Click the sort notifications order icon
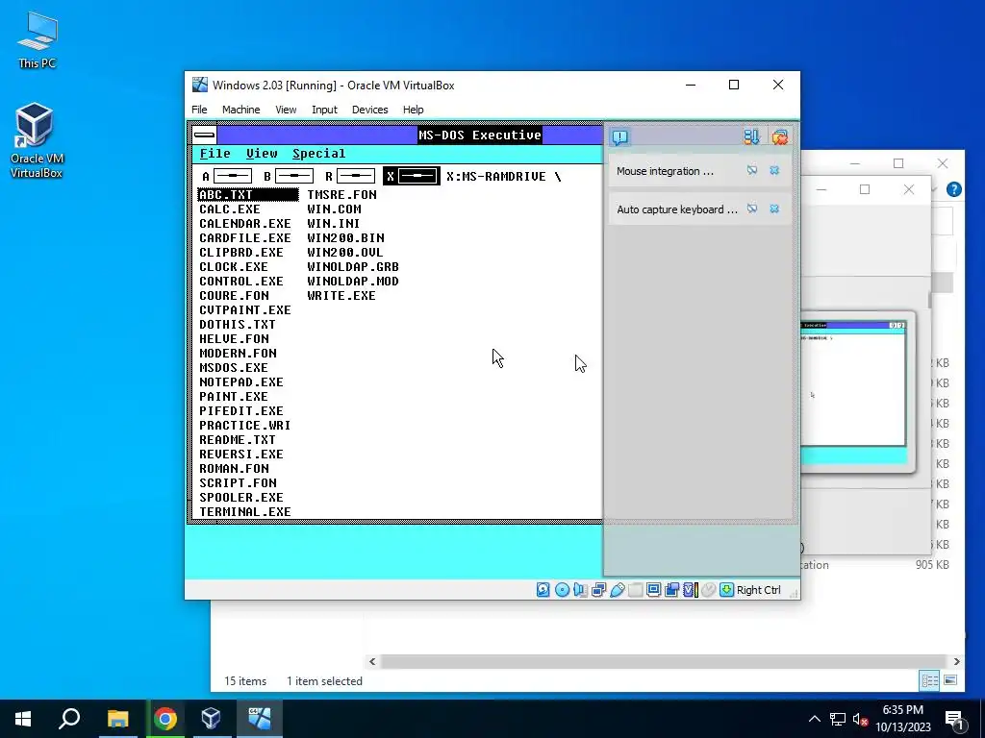985x738 pixels. 751,136
